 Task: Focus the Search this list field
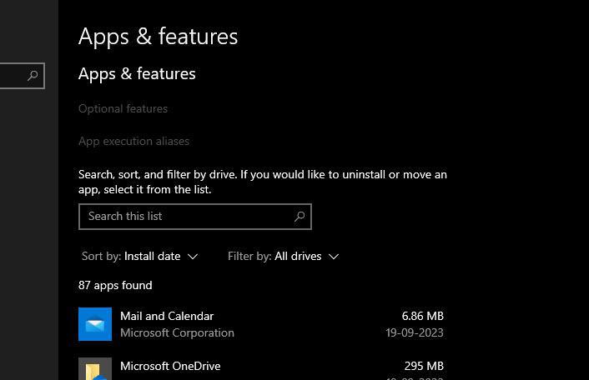coord(184,217)
